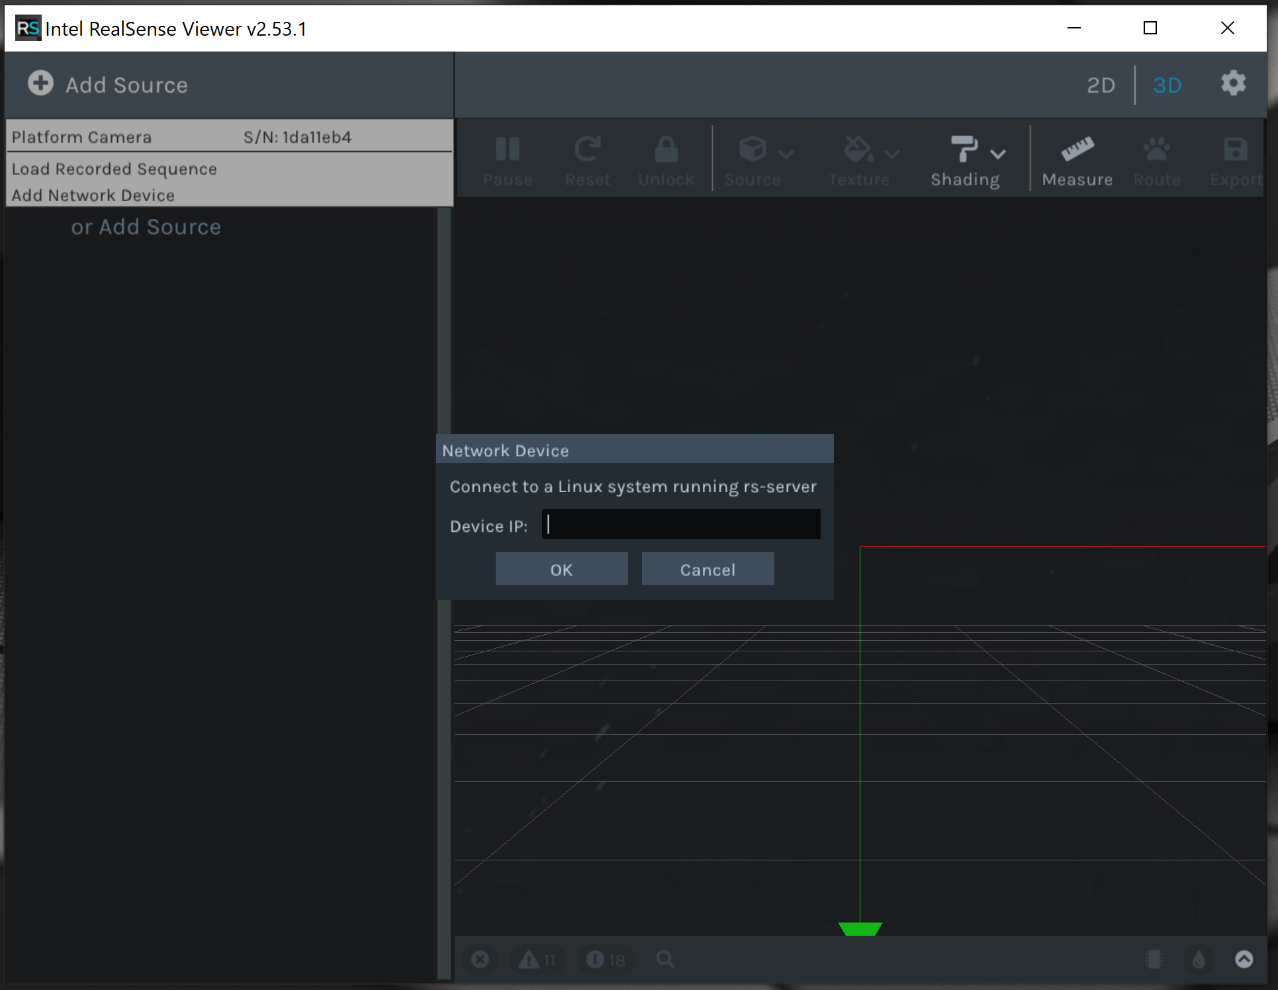Toggle the errors filter in log bar
The width and height of the screenshot is (1278, 990).
(x=480, y=959)
